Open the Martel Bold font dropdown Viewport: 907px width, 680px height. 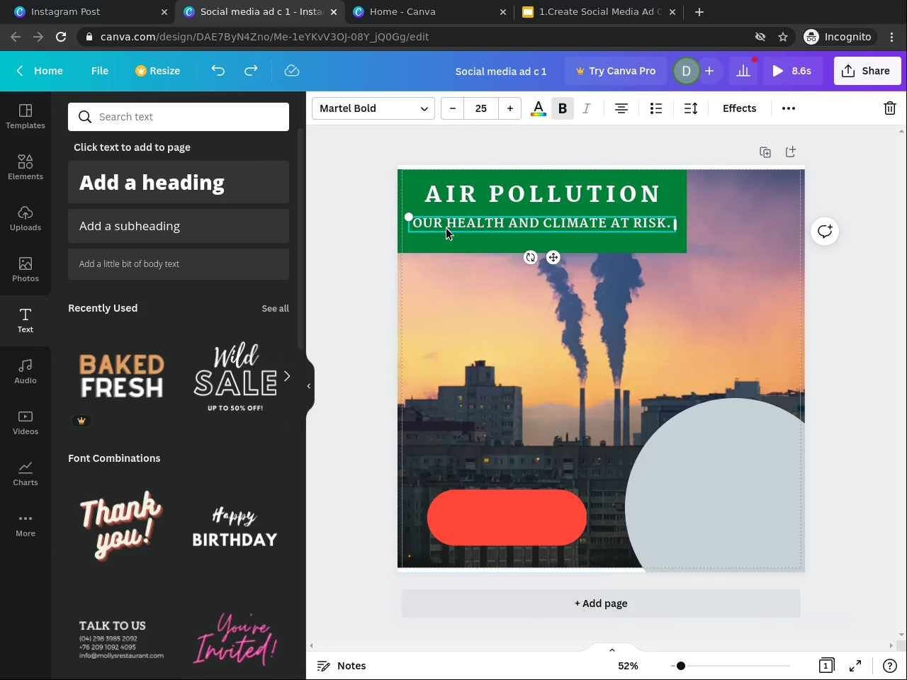coord(373,108)
